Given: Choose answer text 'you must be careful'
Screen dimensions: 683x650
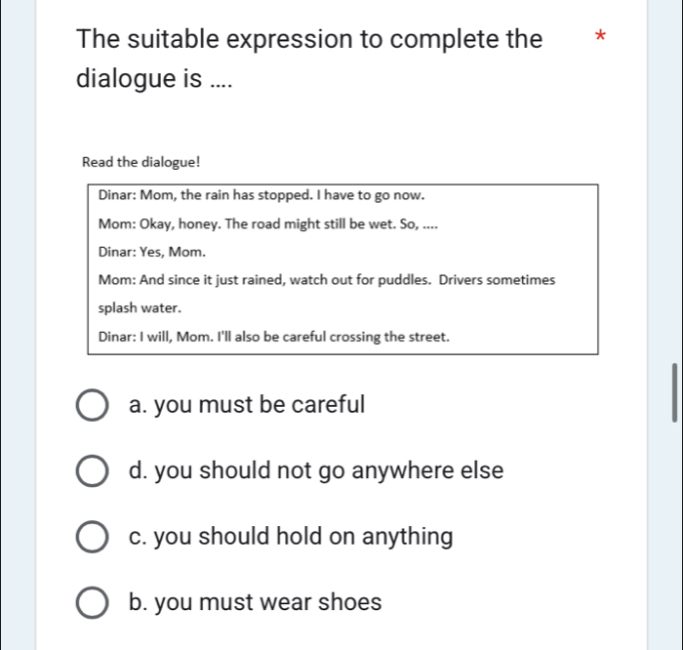Looking at the screenshot, I should point(260,405).
